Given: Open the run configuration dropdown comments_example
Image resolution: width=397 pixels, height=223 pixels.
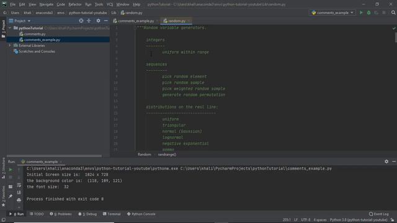Looking at the screenshot, I should [x=332, y=12].
